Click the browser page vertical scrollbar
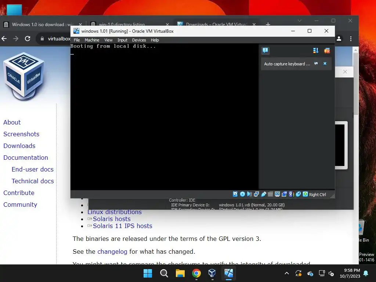 coord(355,84)
